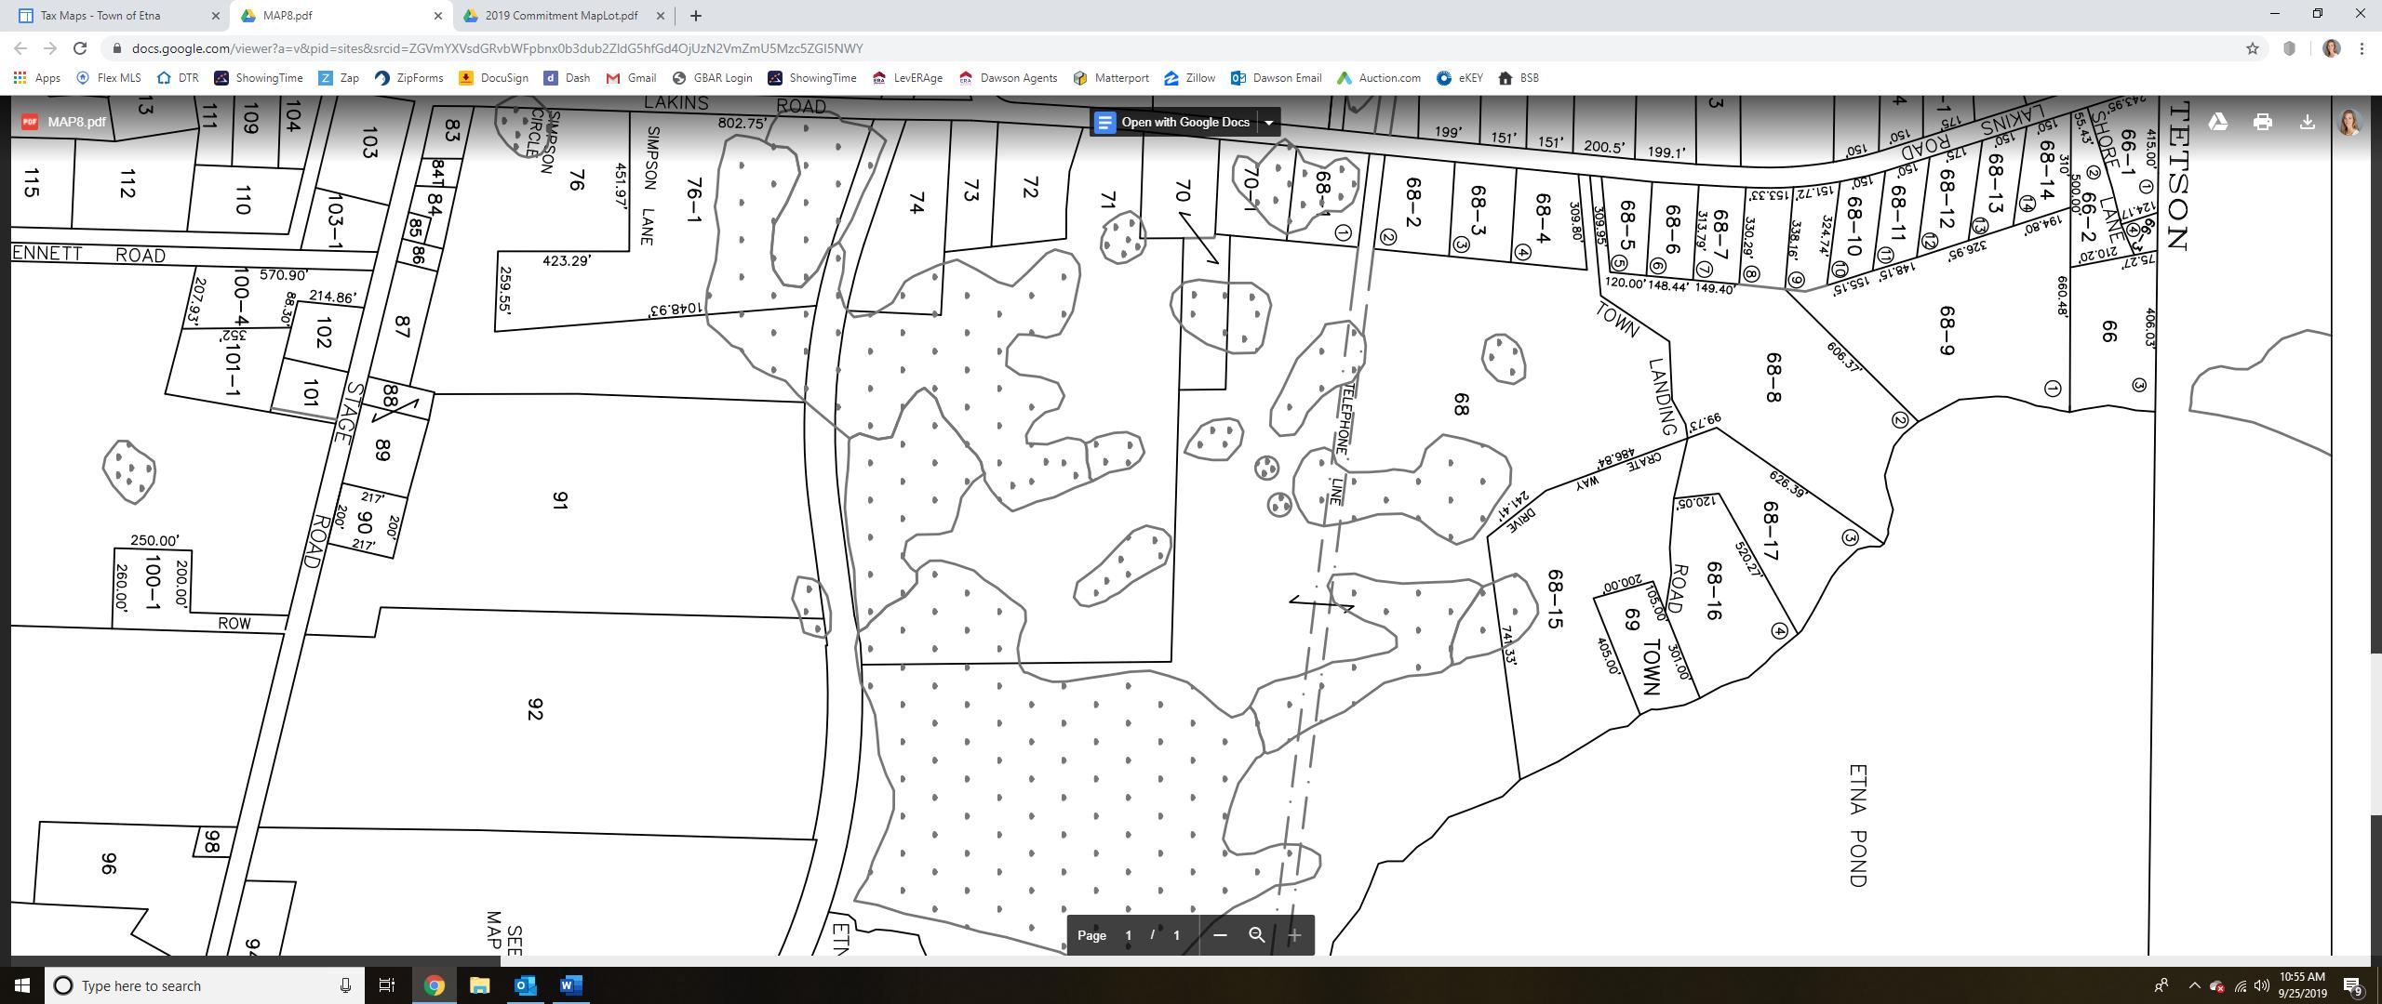Open the eKEY bookmark
This screenshot has width=2382, height=1004.
pyautogui.click(x=1460, y=78)
